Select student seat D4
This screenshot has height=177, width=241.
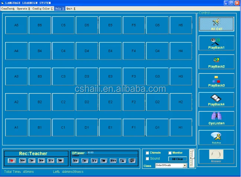pos(87,51)
